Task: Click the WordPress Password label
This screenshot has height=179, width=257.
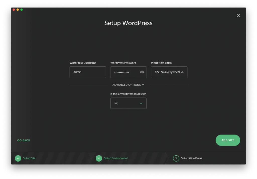Action: (x=123, y=63)
